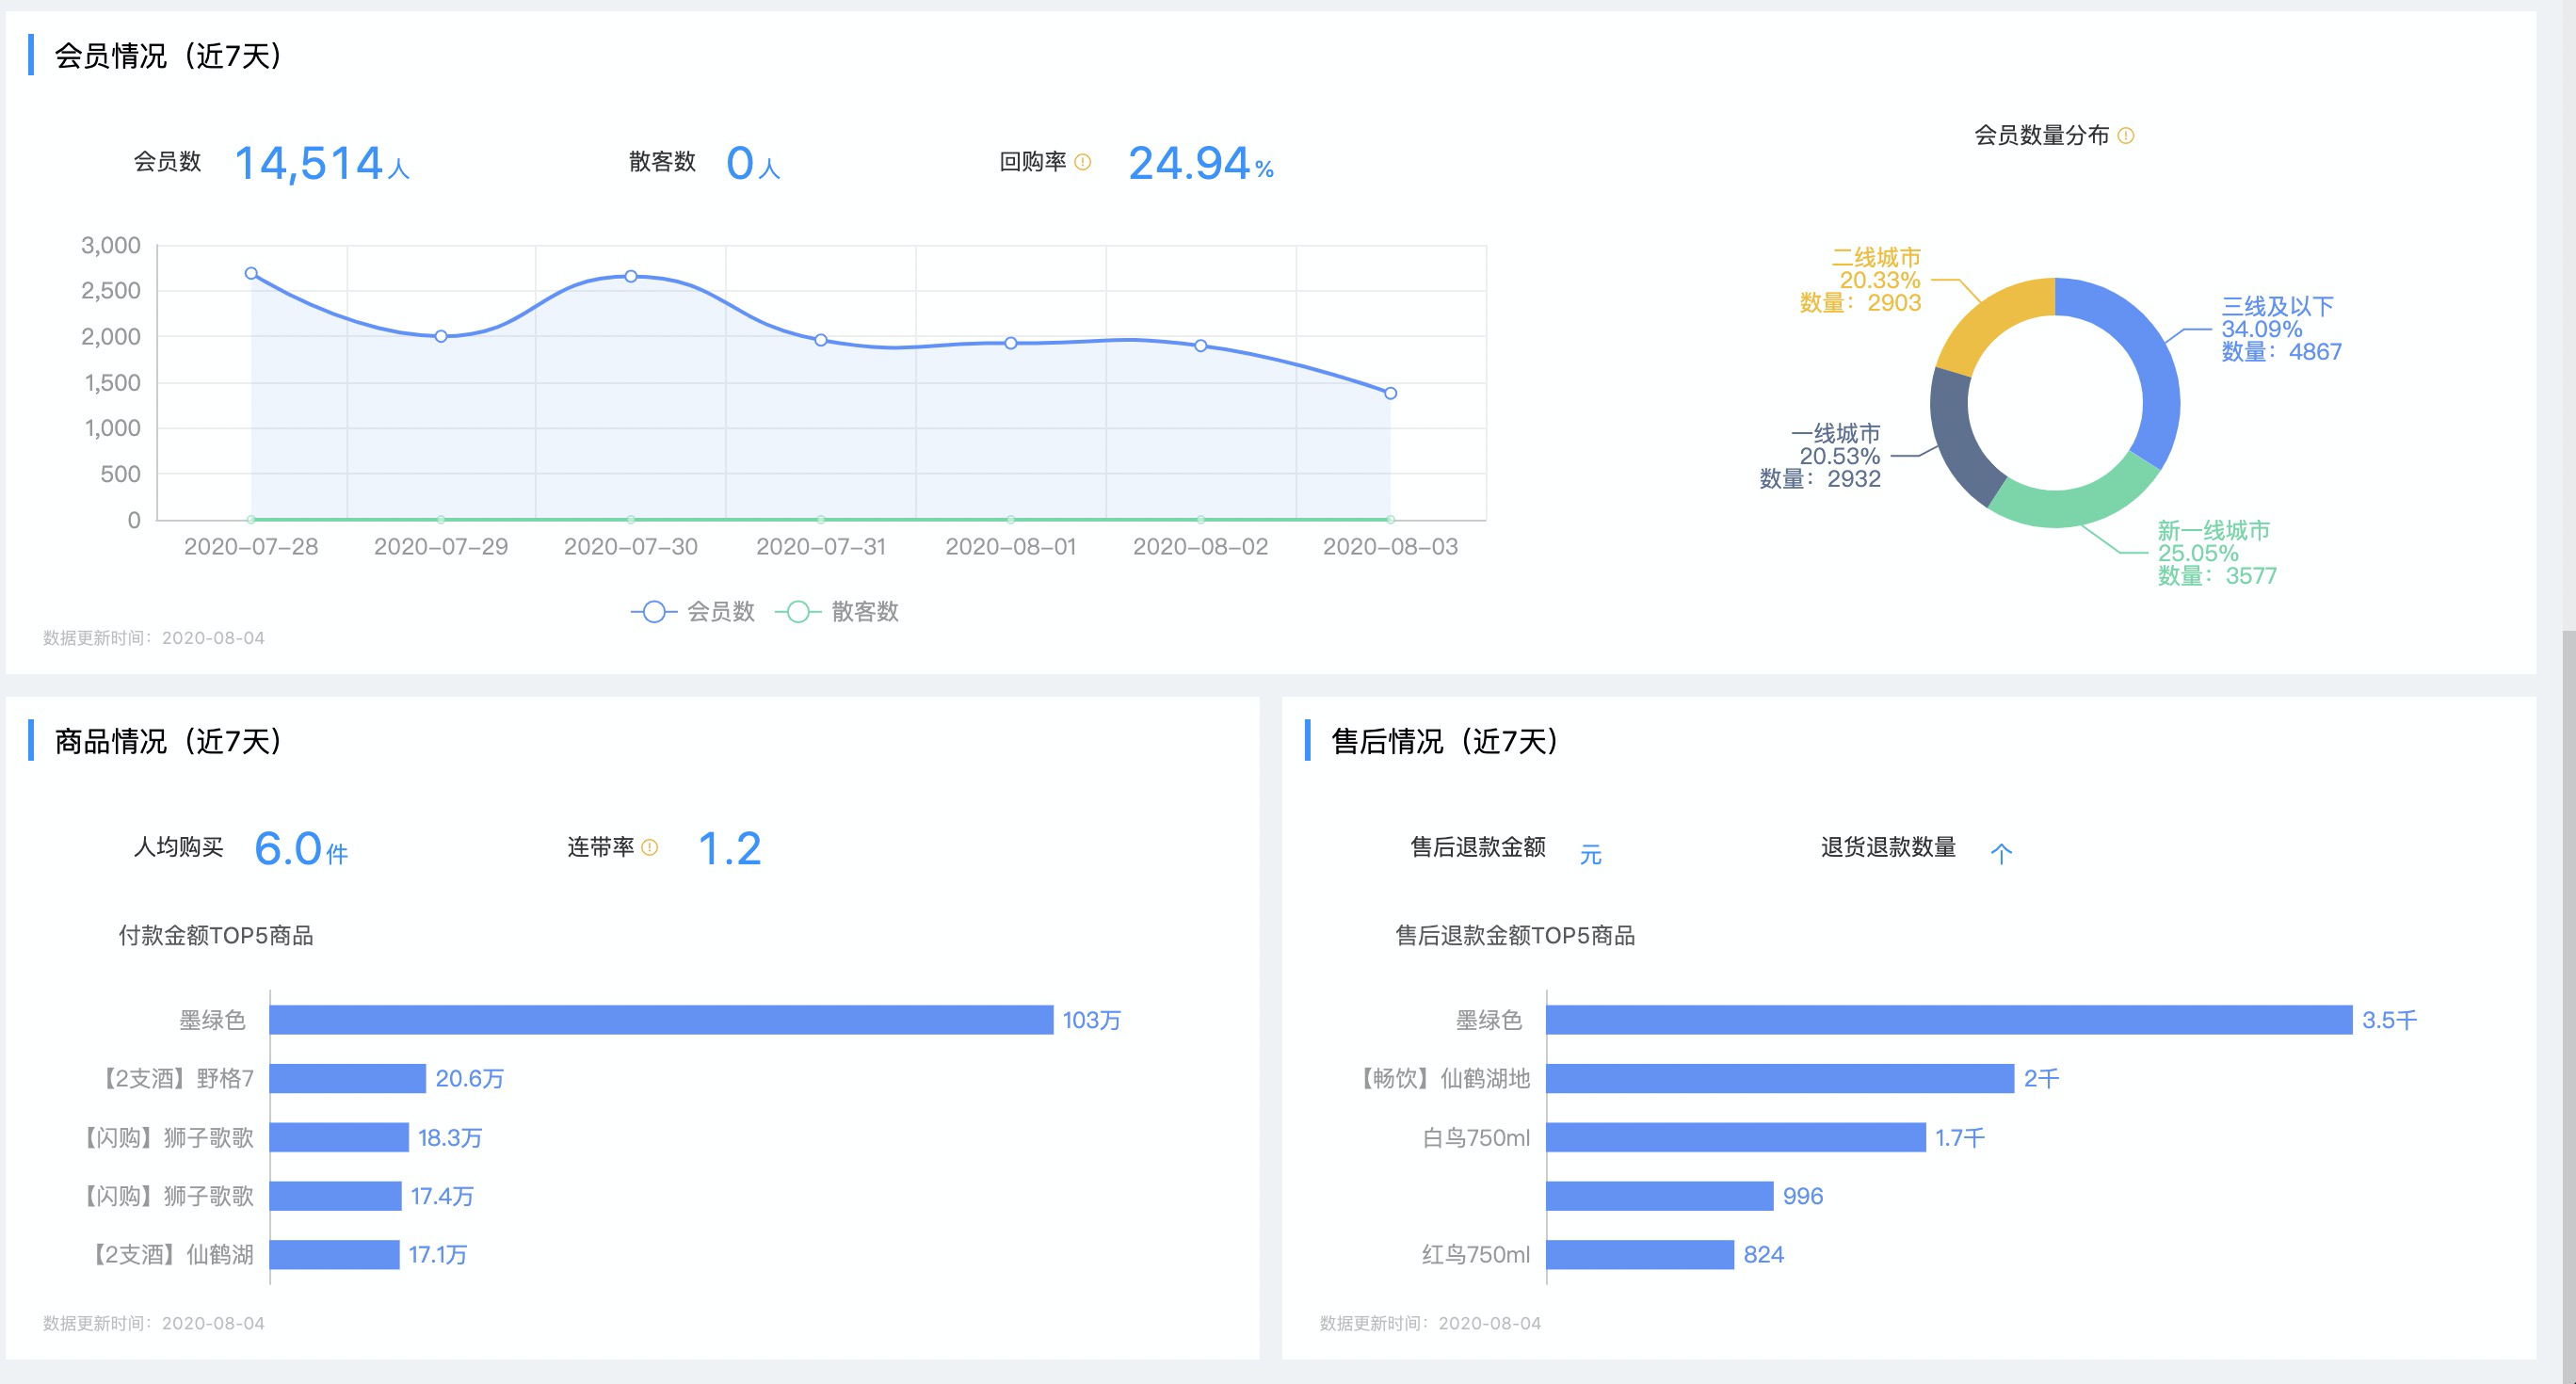Click the 红鸟750ml 824 refund bar

[x=1640, y=1254]
